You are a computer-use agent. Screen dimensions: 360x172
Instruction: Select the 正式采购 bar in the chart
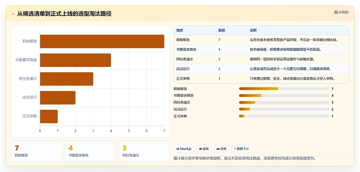coord(49,116)
